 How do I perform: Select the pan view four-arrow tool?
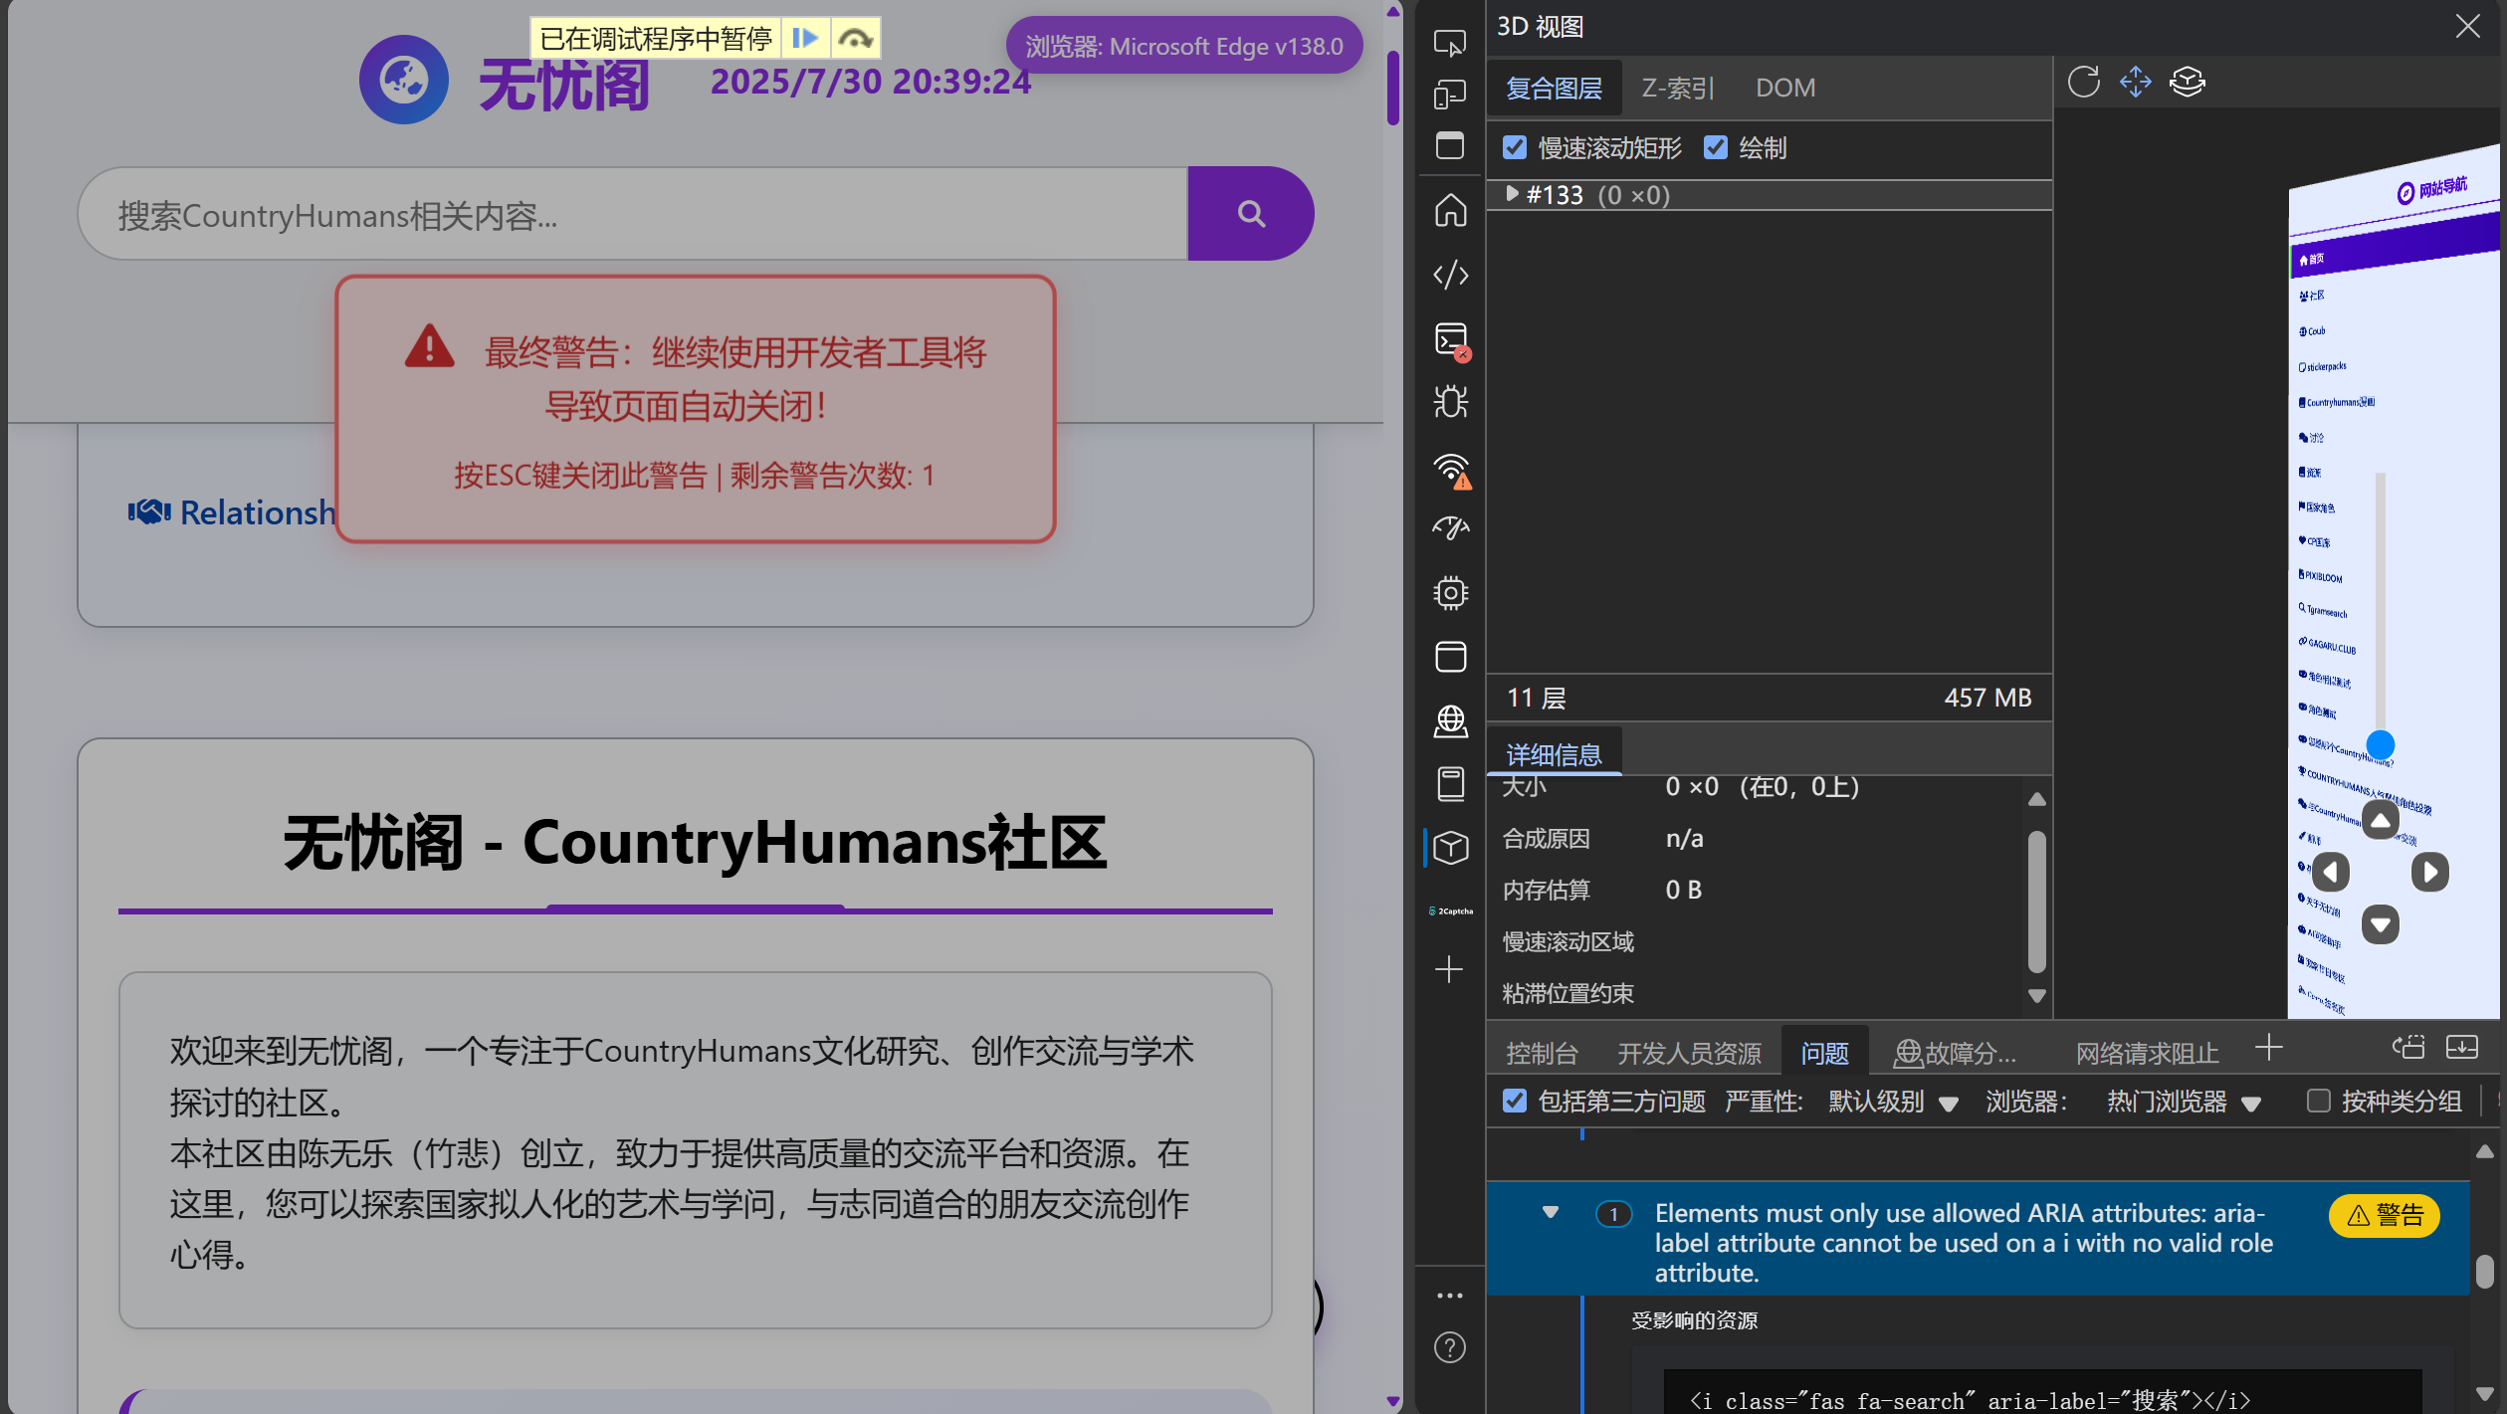2135,82
